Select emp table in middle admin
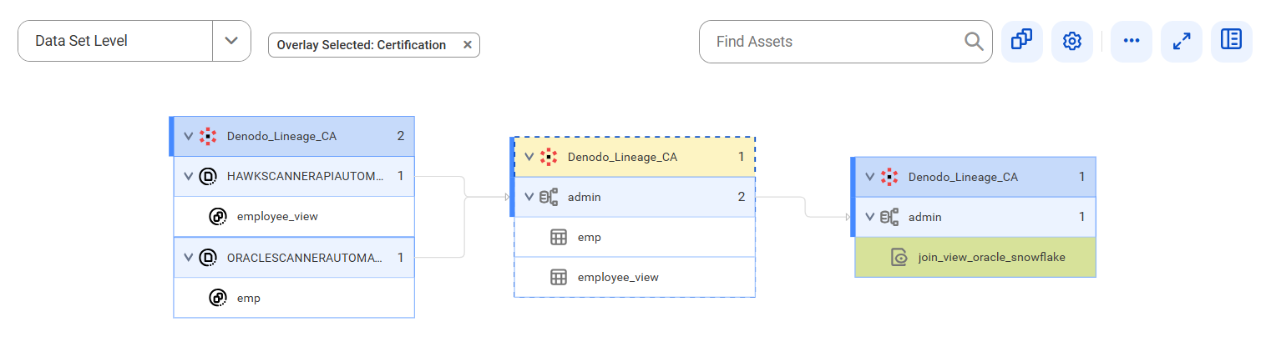 (635, 237)
